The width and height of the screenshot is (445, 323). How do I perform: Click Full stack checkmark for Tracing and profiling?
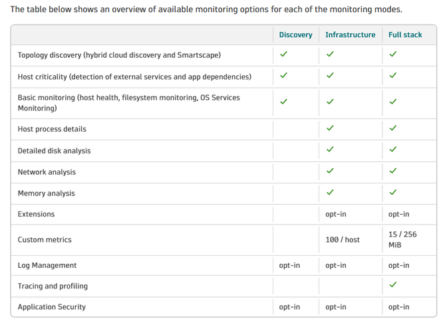click(x=392, y=285)
